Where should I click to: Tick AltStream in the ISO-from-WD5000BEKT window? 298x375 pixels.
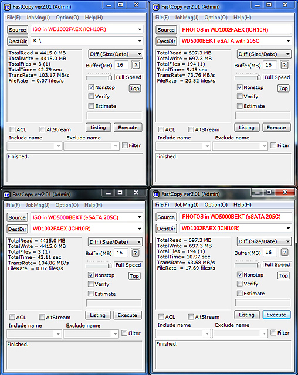click(x=42, y=317)
